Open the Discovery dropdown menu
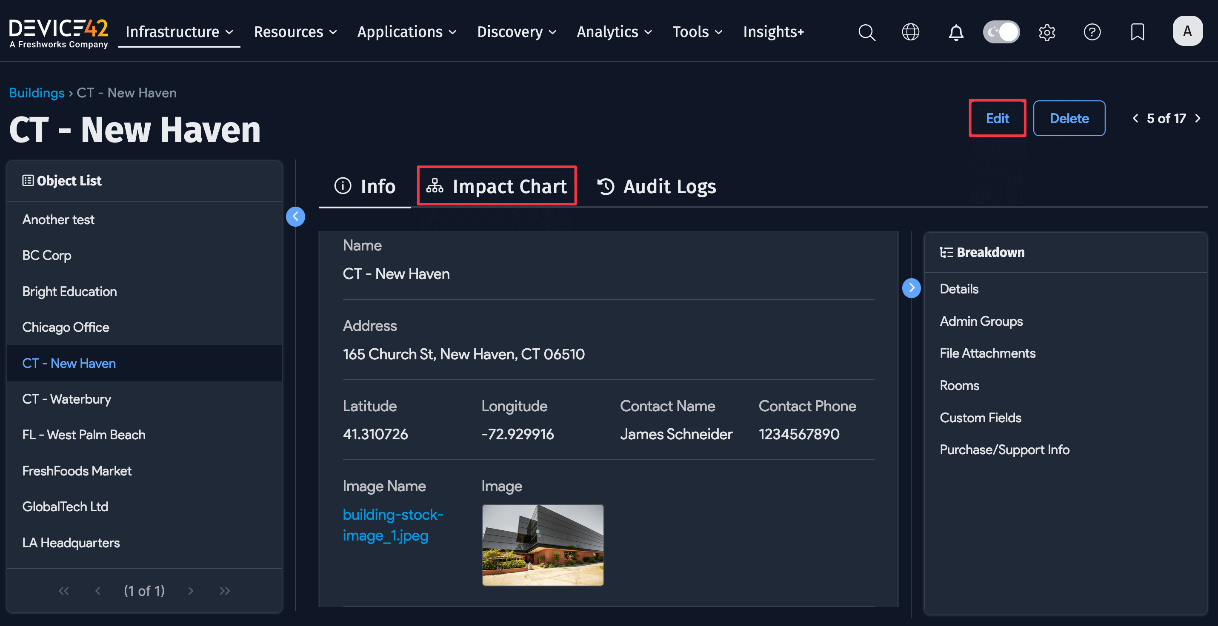The image size is (1218, 626). pyautogui.click(x=516, y=32)
